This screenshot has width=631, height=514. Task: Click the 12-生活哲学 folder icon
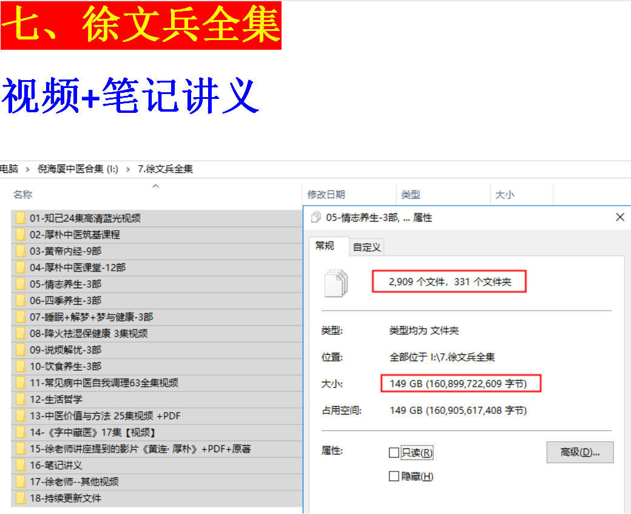[21, 399]
